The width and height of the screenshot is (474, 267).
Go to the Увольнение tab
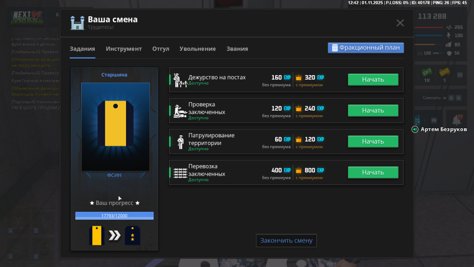click(x=197, y=49)
